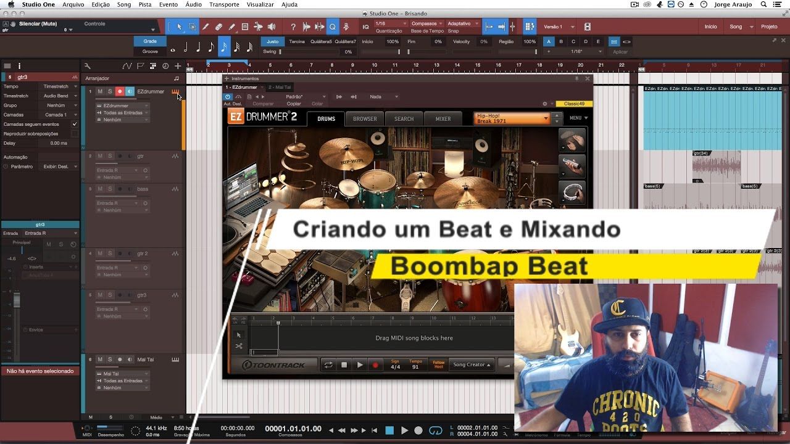Click the EZdrummer tambourine thumbnail
This screenshot has width=790, height=444.
[x=572, y=192]
